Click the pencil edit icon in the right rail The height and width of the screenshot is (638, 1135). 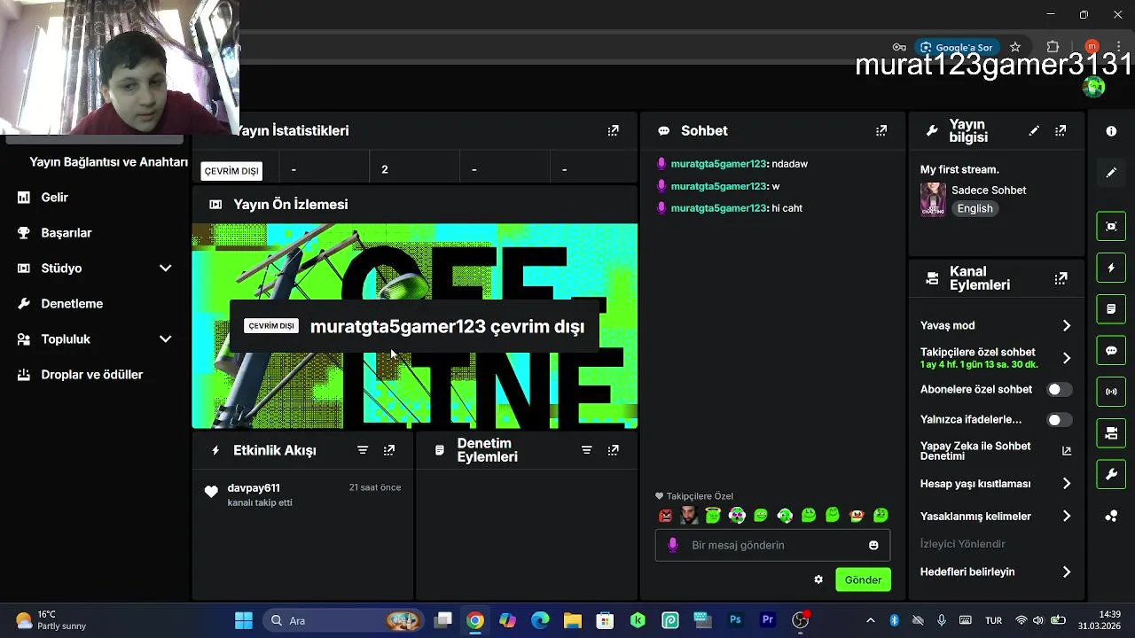1111,173
